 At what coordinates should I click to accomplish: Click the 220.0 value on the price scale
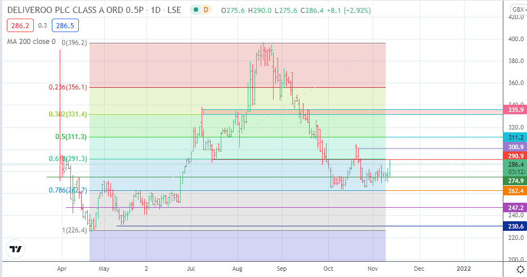tap(516, 238)
